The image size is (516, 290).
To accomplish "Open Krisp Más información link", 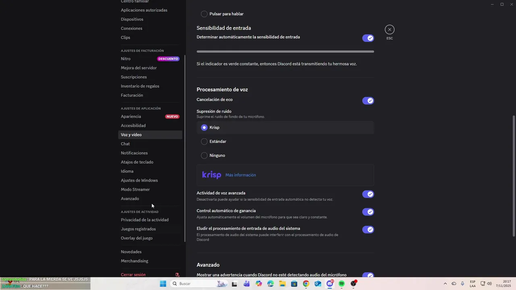I will [x=241, y=175].
